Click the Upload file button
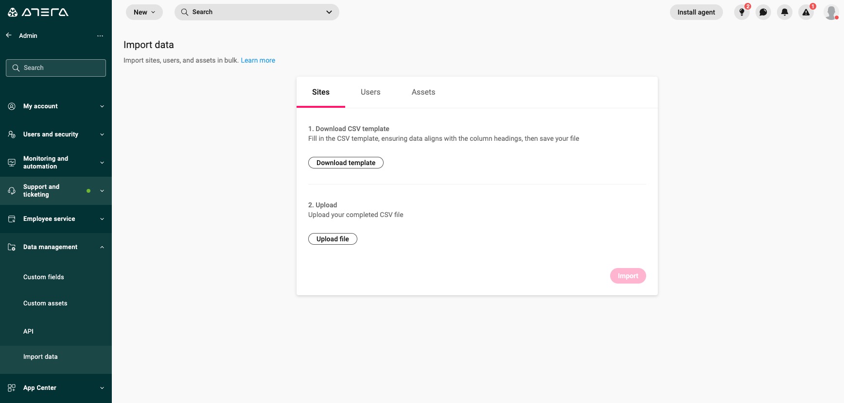This screenshot has width=844, height=403. [x=333, y=239]
